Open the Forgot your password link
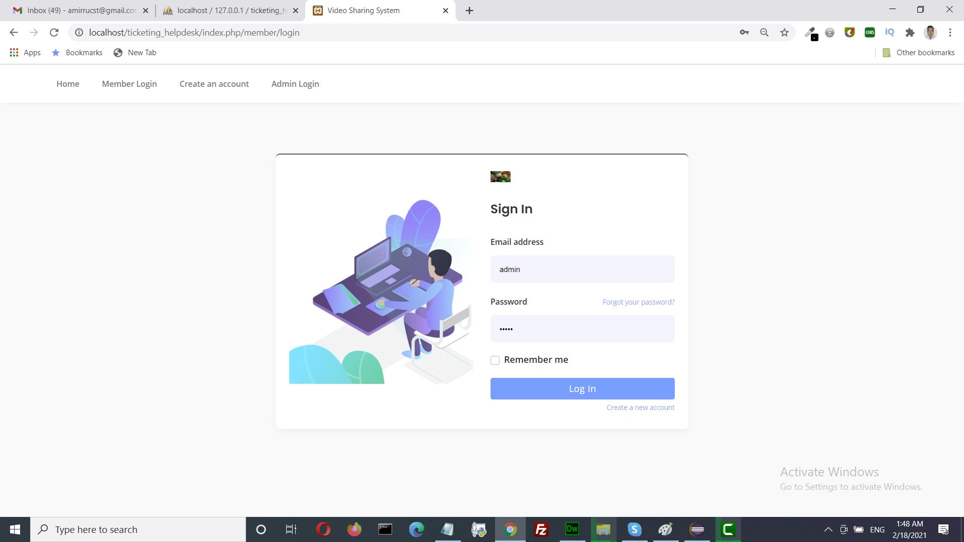This screenshot has height=542, width=964. pyautogui.click(x=638, y=302)
